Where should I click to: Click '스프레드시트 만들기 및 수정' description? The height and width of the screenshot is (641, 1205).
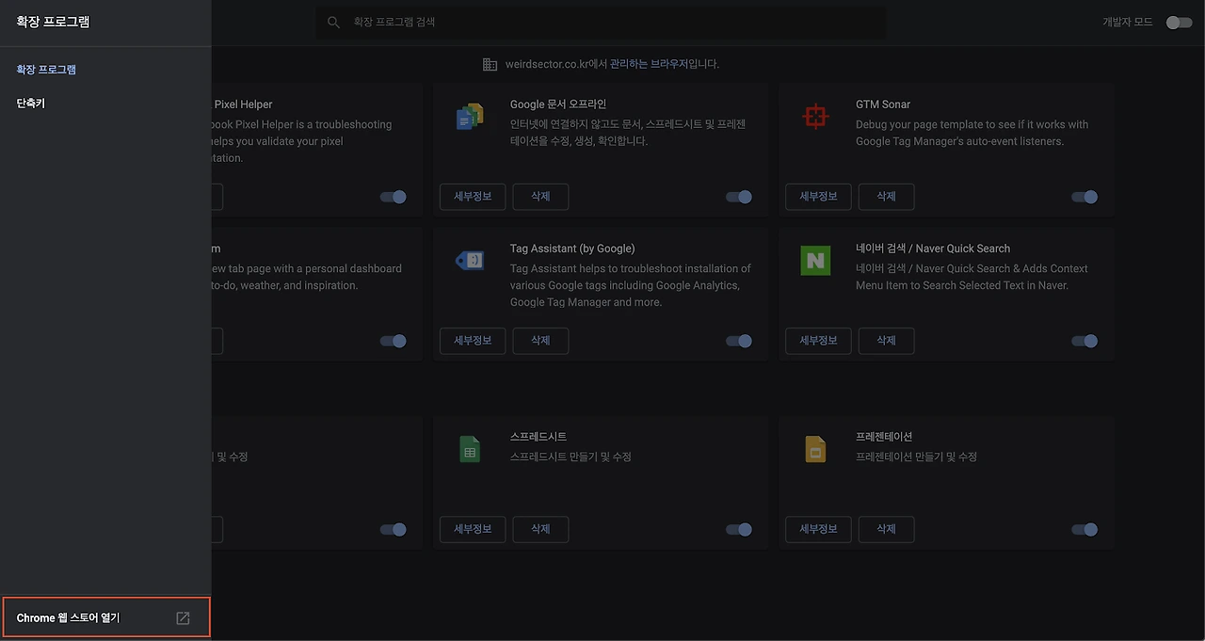570,457
